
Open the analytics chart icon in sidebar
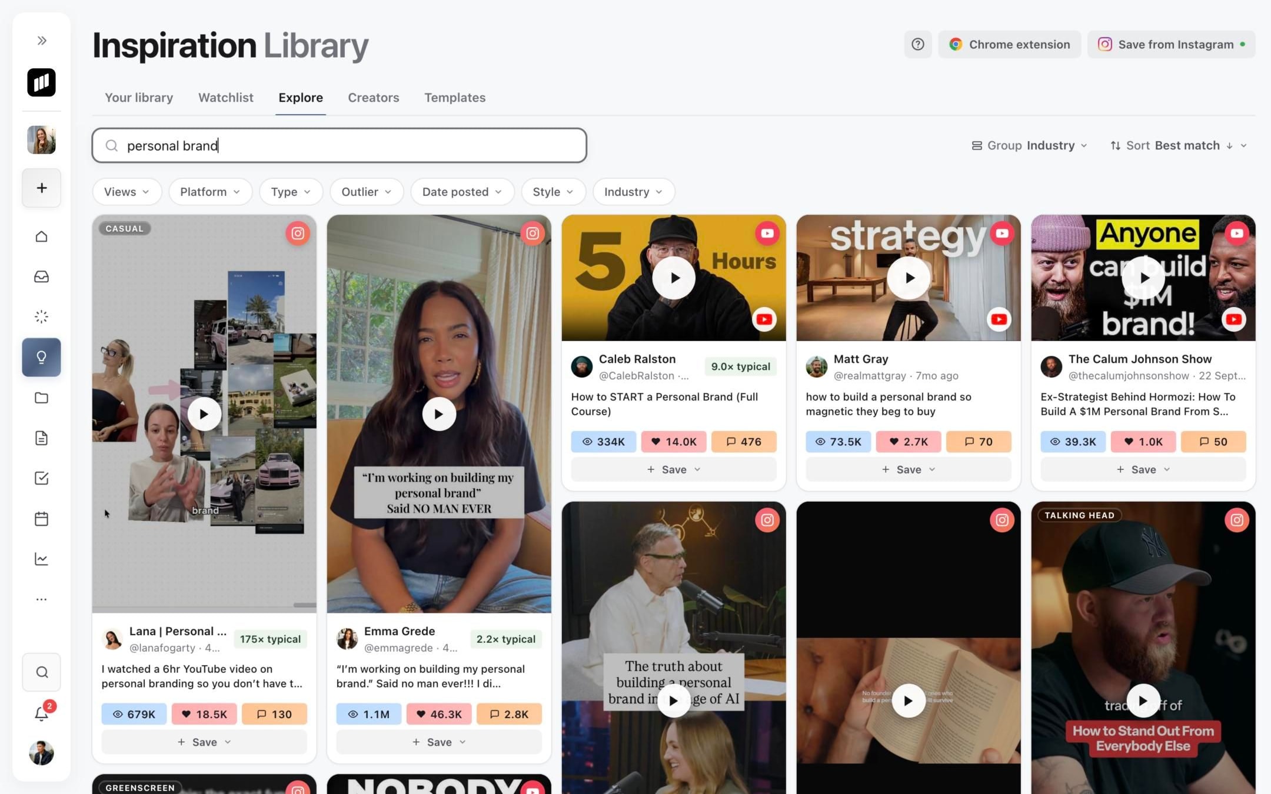pyautogui.click(x=41, y=559)
